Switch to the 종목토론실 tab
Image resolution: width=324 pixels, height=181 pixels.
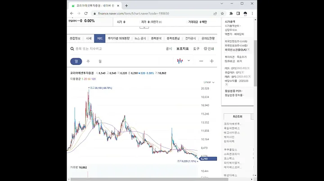(173, 39)
